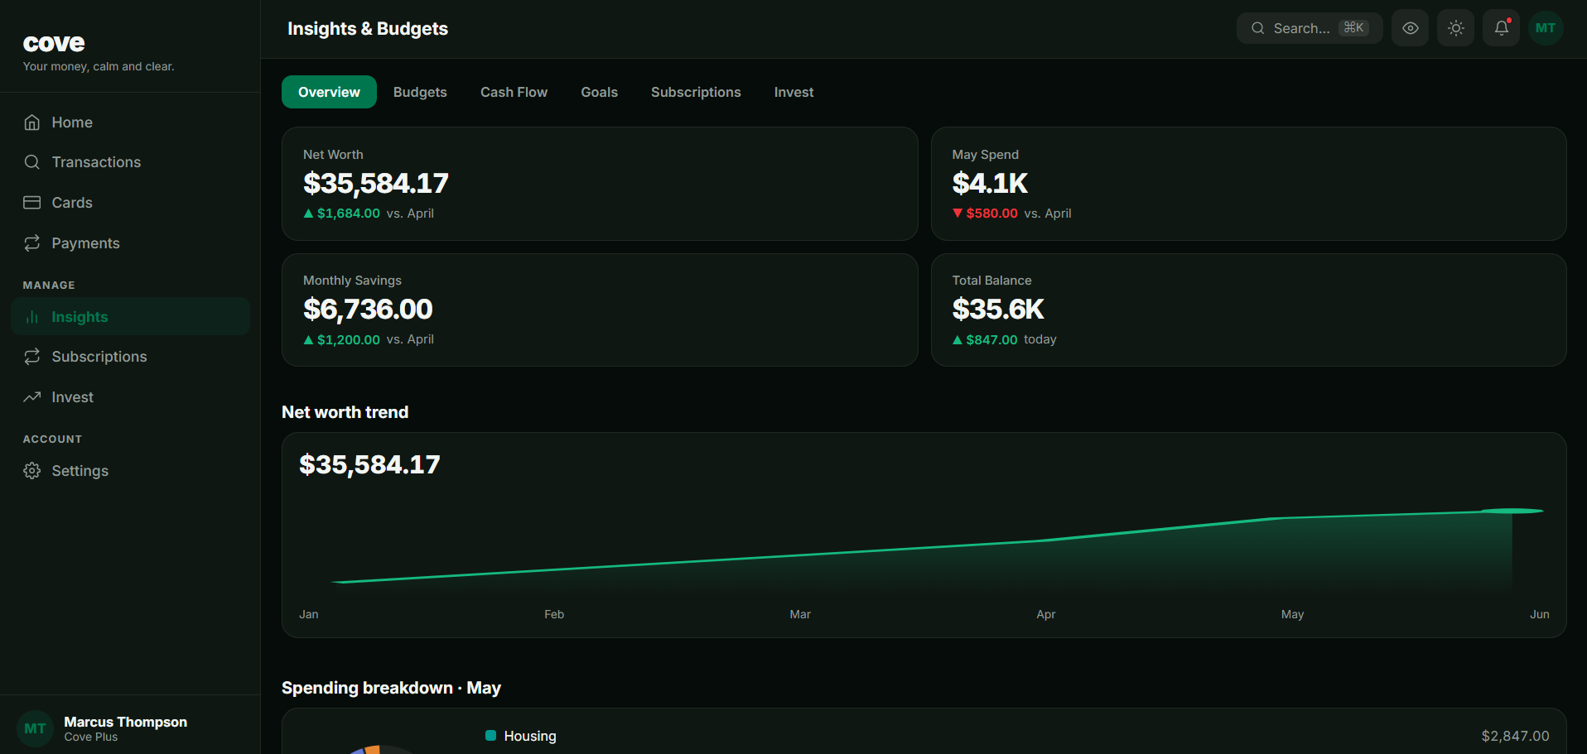Click the Insights & Budgets page title
1587x754 pixels.
368,29
